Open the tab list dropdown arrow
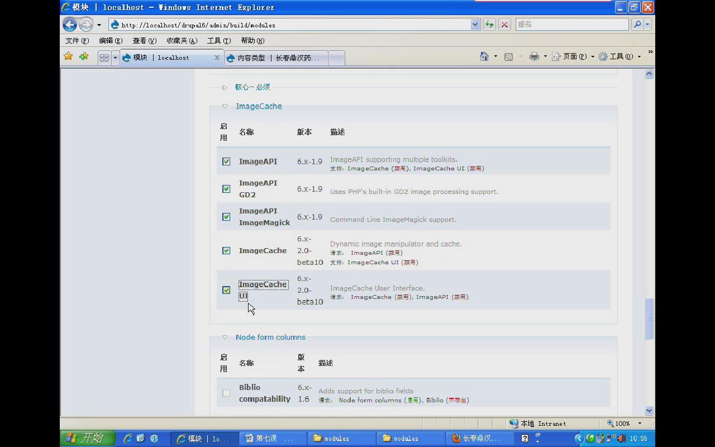Image resolution: width=715 pixels, height=447 pixels. click(115, 58)
